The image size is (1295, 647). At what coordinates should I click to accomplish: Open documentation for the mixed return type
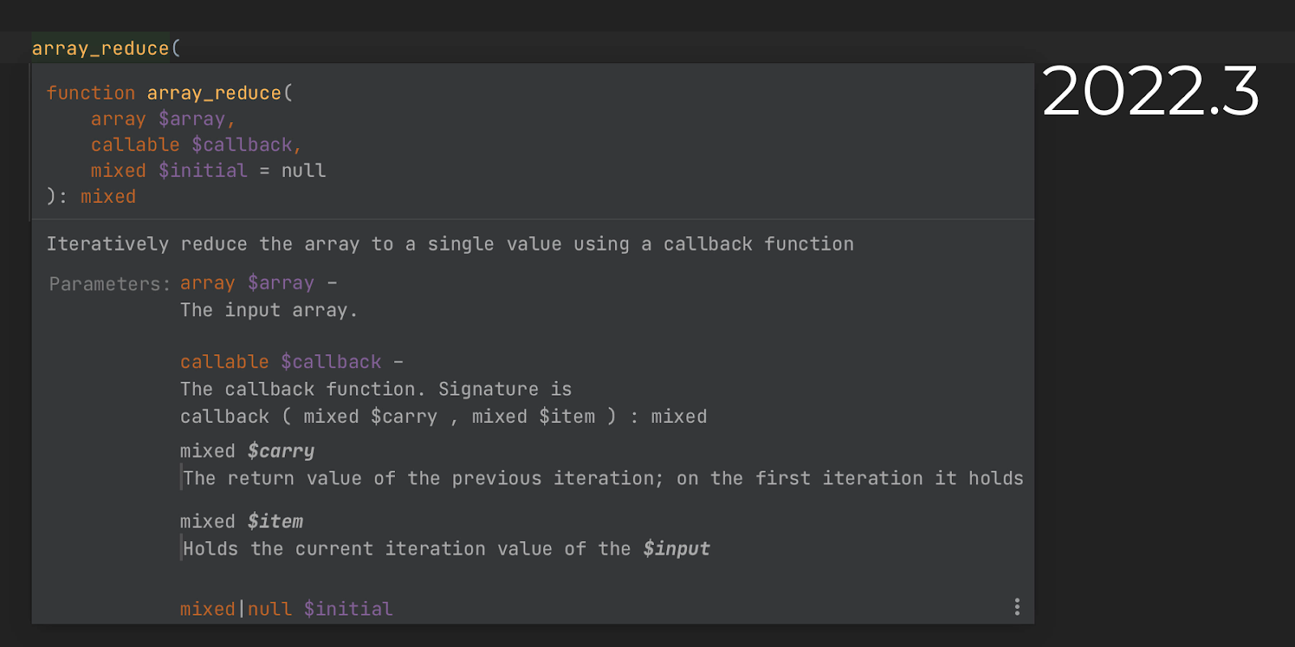tap(108, 196)
